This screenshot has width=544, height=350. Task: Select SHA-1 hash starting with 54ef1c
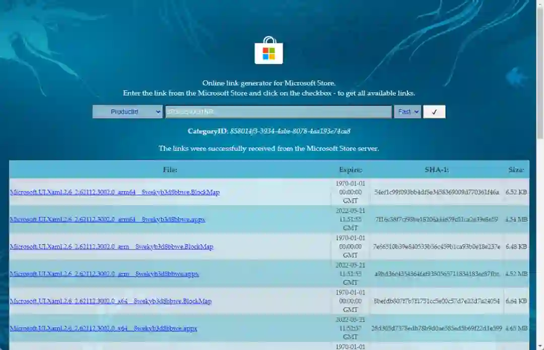click(x=436, y=192)
